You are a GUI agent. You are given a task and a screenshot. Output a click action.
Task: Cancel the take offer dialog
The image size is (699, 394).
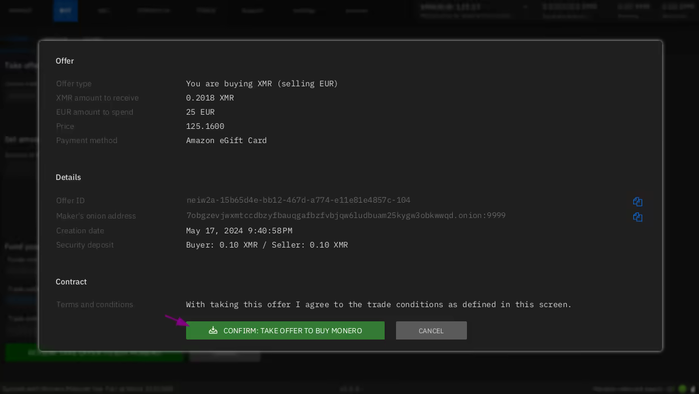pyautogui.click(x=431, y=330)
